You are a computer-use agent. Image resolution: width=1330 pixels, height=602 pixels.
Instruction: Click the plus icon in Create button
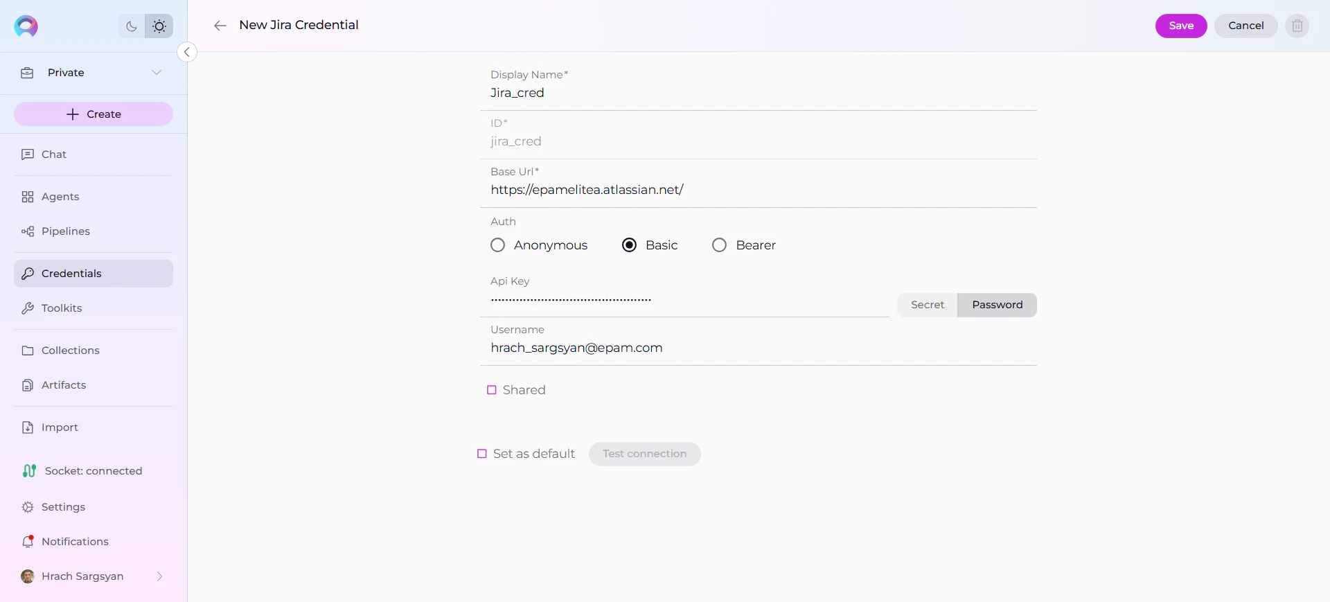point(73,114)
